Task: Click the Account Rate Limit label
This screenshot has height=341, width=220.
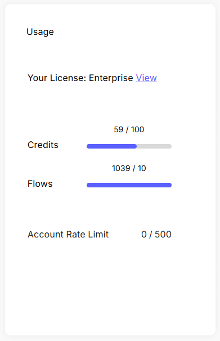Action: [x=68, y=235]
